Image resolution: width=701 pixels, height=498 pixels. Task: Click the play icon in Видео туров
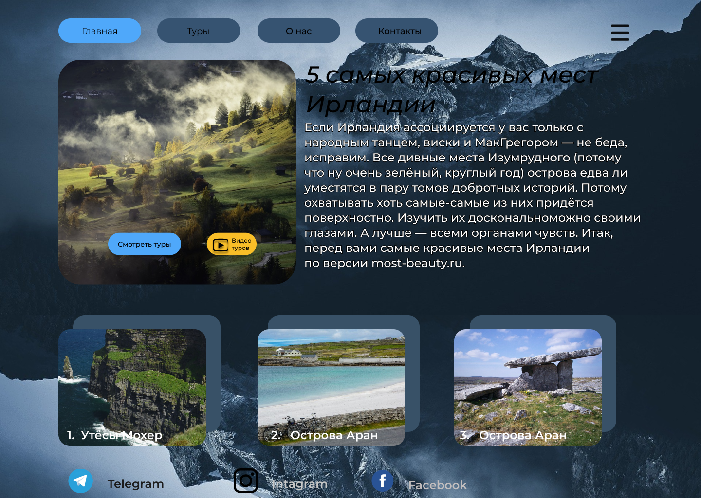coord(221,245)
